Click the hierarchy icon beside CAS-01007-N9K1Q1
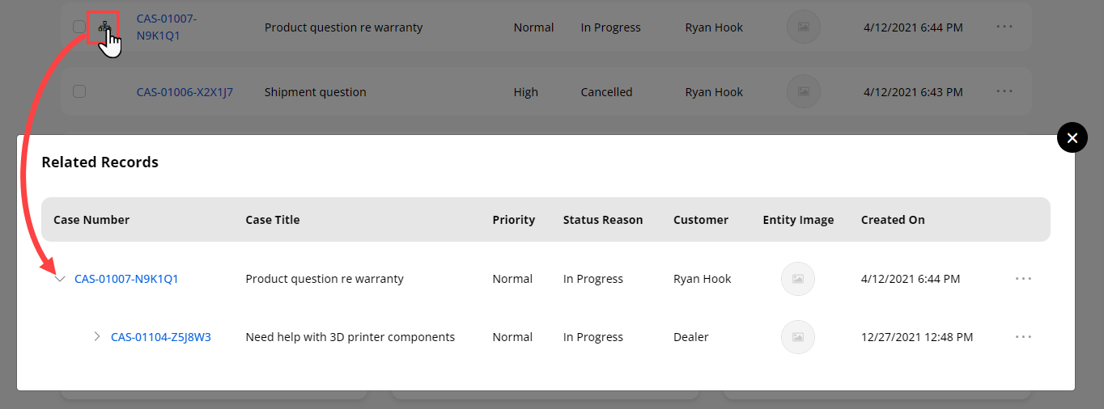 [104, 27]
